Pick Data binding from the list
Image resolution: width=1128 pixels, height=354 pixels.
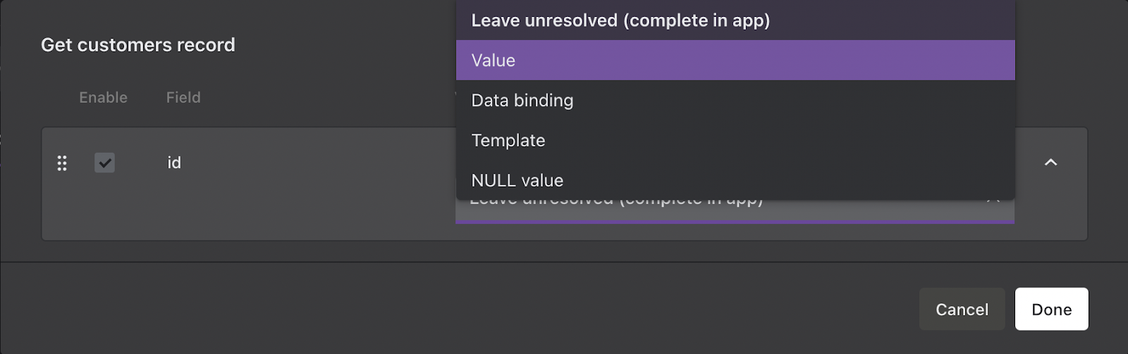tap(522, 101)
